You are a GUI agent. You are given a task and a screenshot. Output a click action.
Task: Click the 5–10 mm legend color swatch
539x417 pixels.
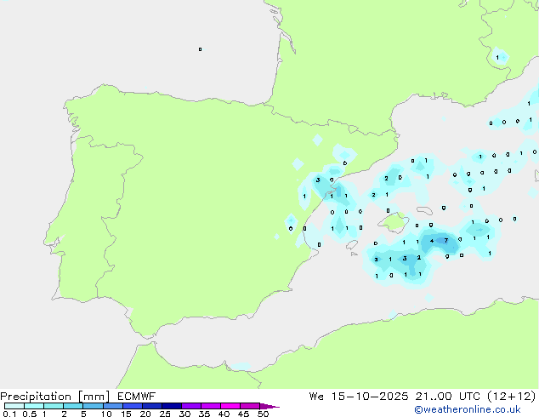(x=93, y=406)
